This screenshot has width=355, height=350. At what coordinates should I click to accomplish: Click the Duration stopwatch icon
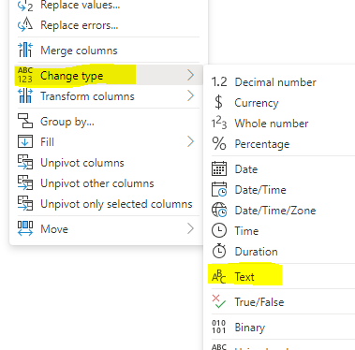(x=219, y=251)
